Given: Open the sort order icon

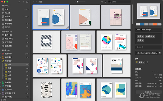Looking at the screenshot, I should click(102, 2).
